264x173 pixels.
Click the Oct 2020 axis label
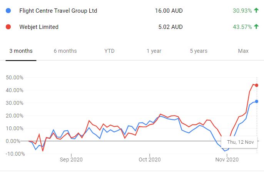(149, 159)
